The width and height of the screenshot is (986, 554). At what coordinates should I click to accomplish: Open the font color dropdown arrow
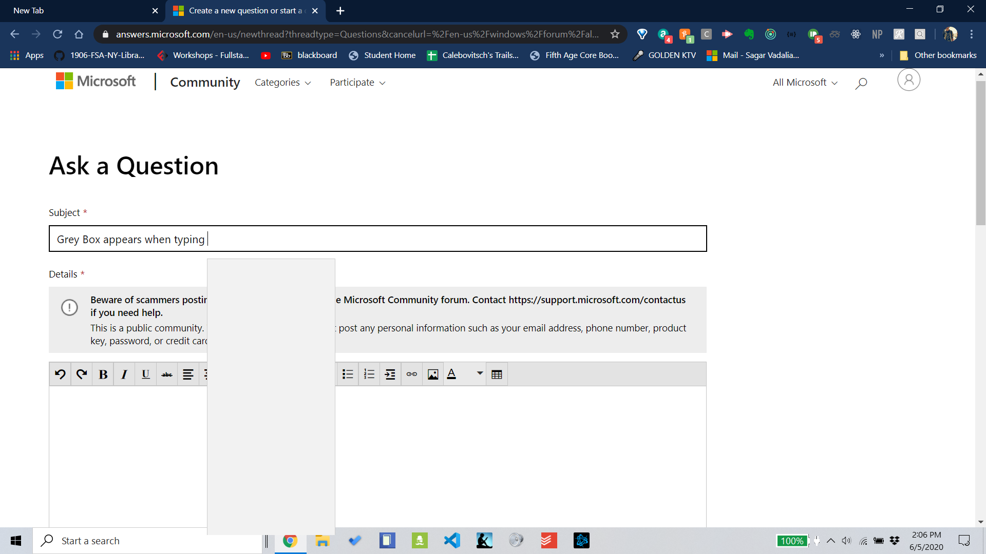click(x=480, y=373)
